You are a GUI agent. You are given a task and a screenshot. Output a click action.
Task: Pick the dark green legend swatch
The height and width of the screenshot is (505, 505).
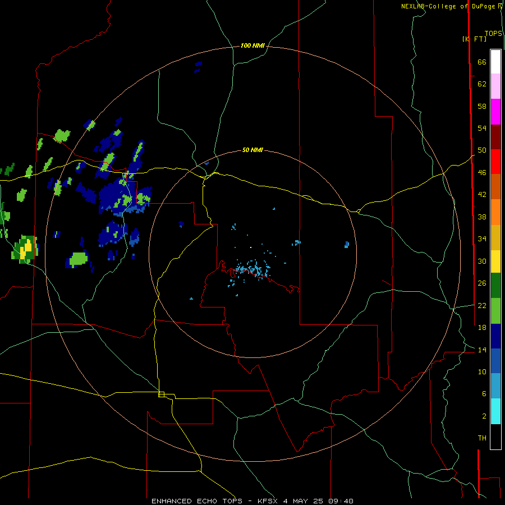coord(495,286)
